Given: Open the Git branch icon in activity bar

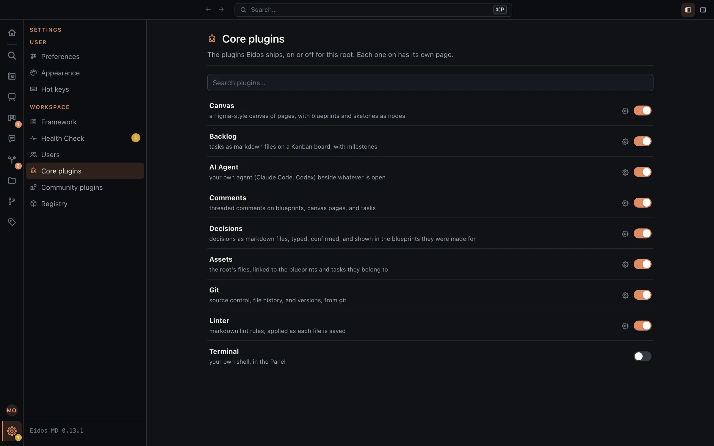Looking at the screenshot, I should tap(12, 201).
